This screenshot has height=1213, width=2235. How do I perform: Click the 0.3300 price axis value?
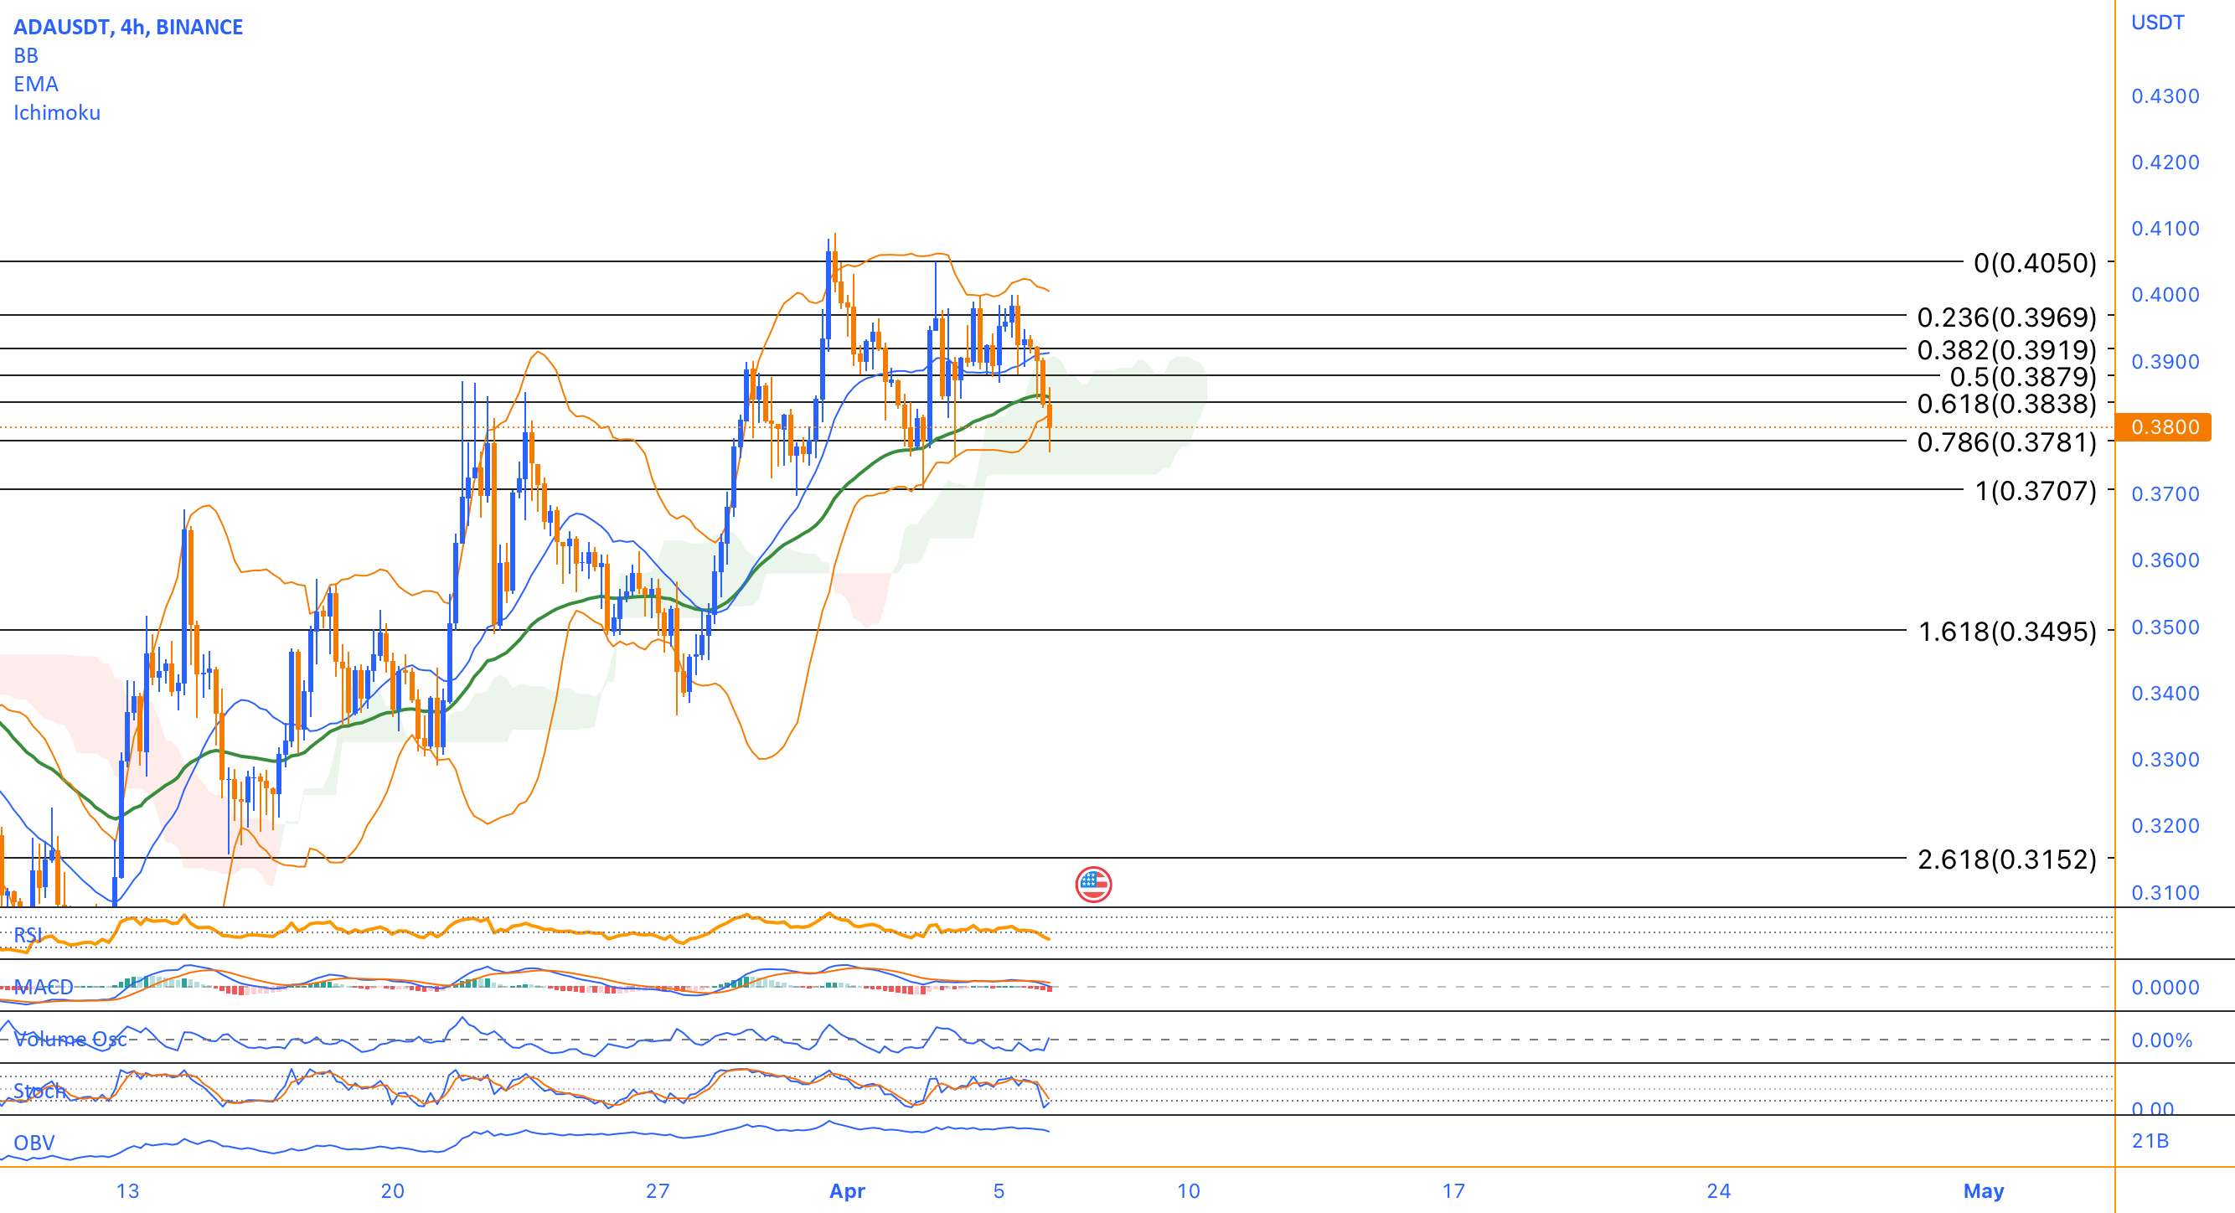click(2165, 760)
